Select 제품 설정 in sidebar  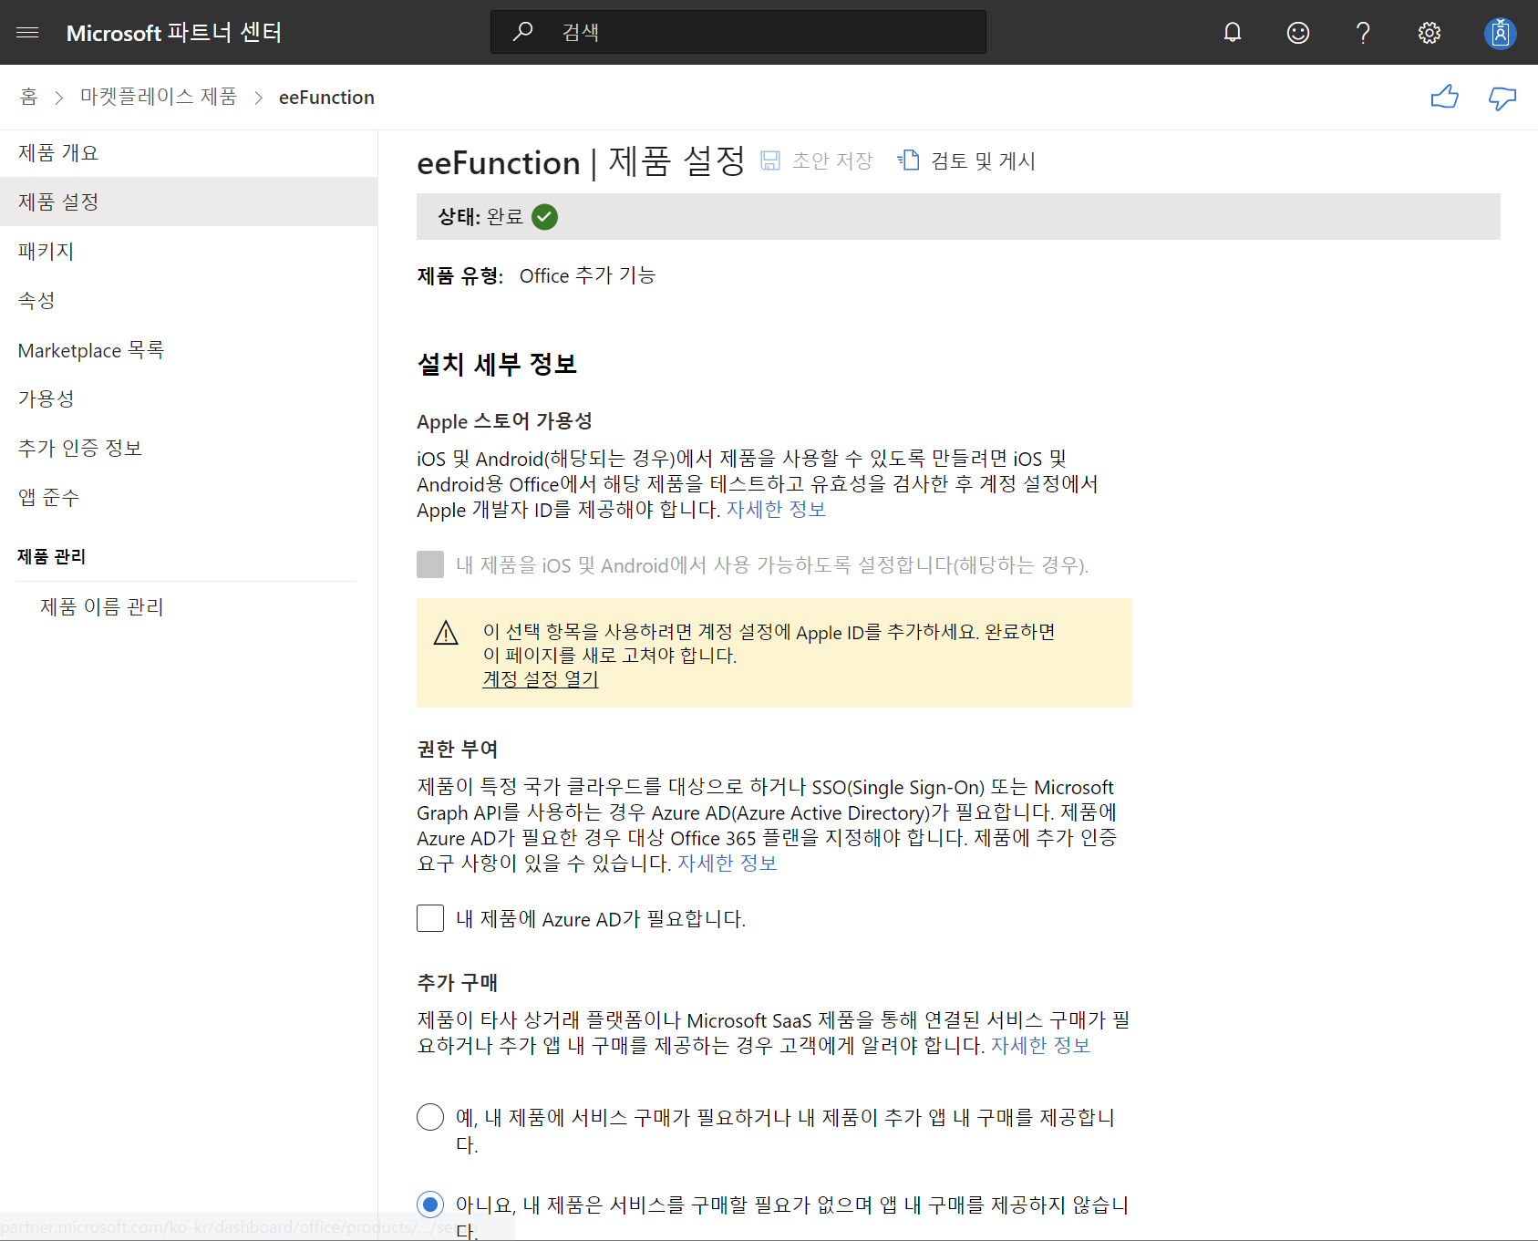coord(189,202)
